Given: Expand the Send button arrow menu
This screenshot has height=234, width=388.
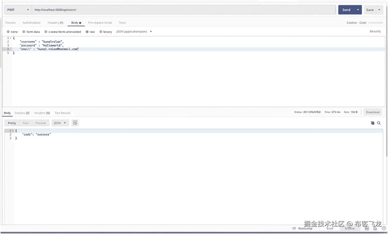Looking at the screenshot, I should tap(358, 10).
